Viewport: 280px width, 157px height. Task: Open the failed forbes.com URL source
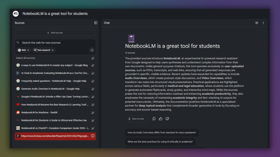coord(55,136)
